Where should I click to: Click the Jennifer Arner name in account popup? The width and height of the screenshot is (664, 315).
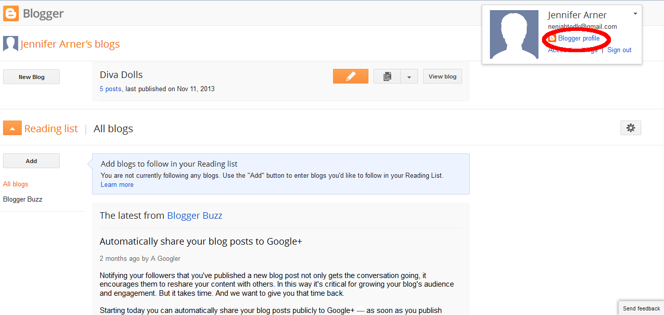coord(577,15)
